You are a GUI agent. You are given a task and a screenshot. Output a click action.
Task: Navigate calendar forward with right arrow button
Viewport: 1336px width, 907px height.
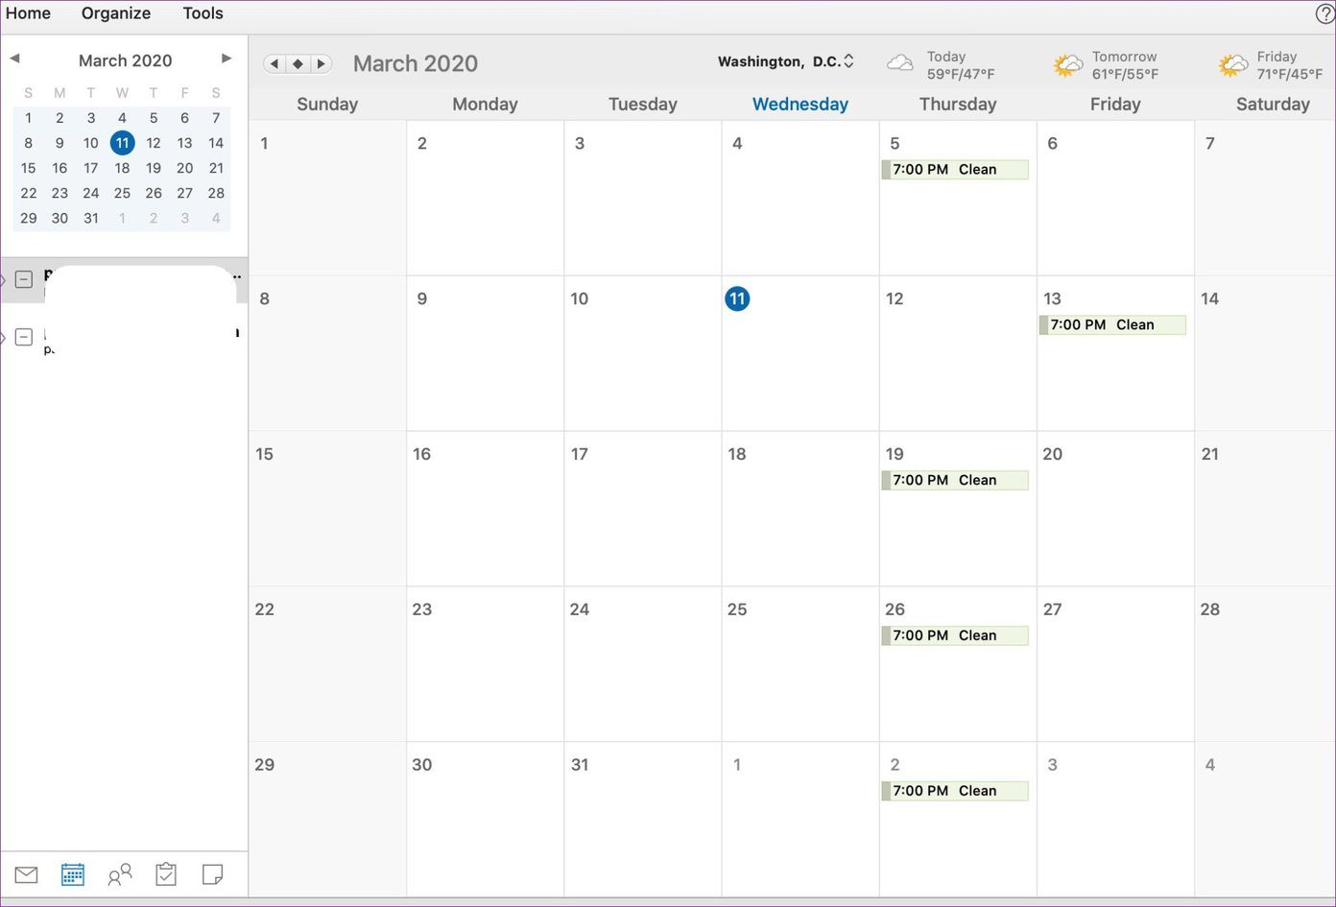pyautogui.click(x=322, y=63)
